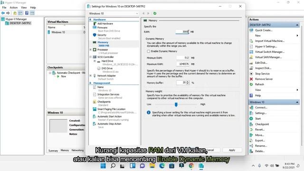
Task: Open Integration Services settings
Action: coord(108,95)
